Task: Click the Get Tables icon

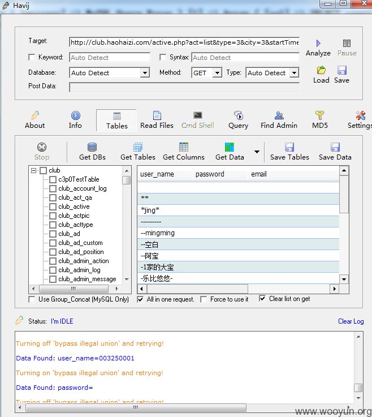Action: coord(138,147)
